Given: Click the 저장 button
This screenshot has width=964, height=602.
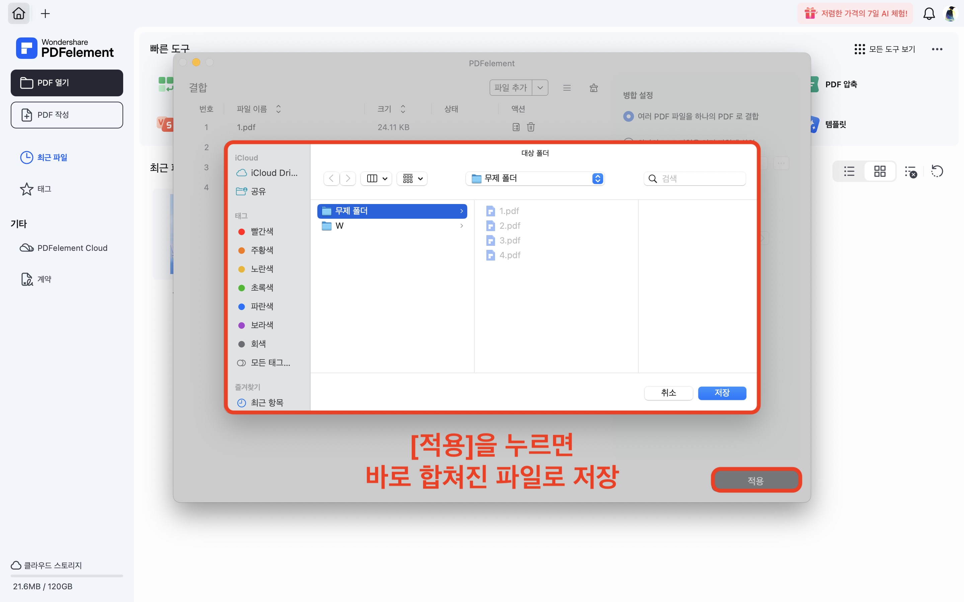Looking at the screenshot, I should (722, 393).
